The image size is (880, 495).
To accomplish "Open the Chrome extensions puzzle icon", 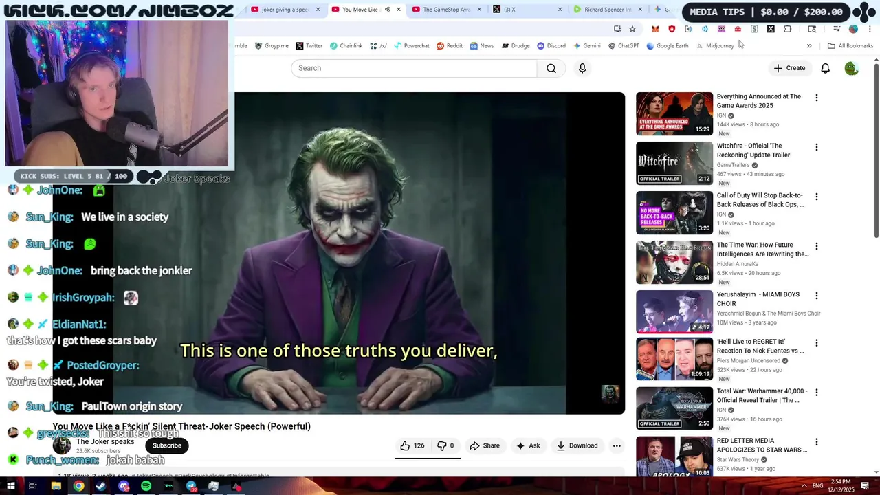I will pos(787,29).
